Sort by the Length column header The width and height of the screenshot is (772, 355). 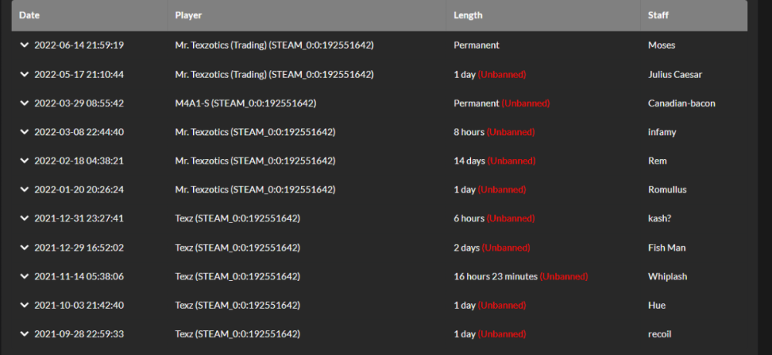(468, 15)
